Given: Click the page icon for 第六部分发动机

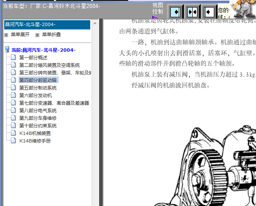Looking at the screenshot, I should (x=13, y=95).
